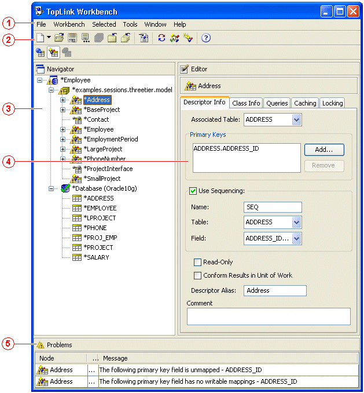This screenshot has height=393, width=364.
Task: Open the File menu
Action: pyautogui.click(x=41, y=24)
